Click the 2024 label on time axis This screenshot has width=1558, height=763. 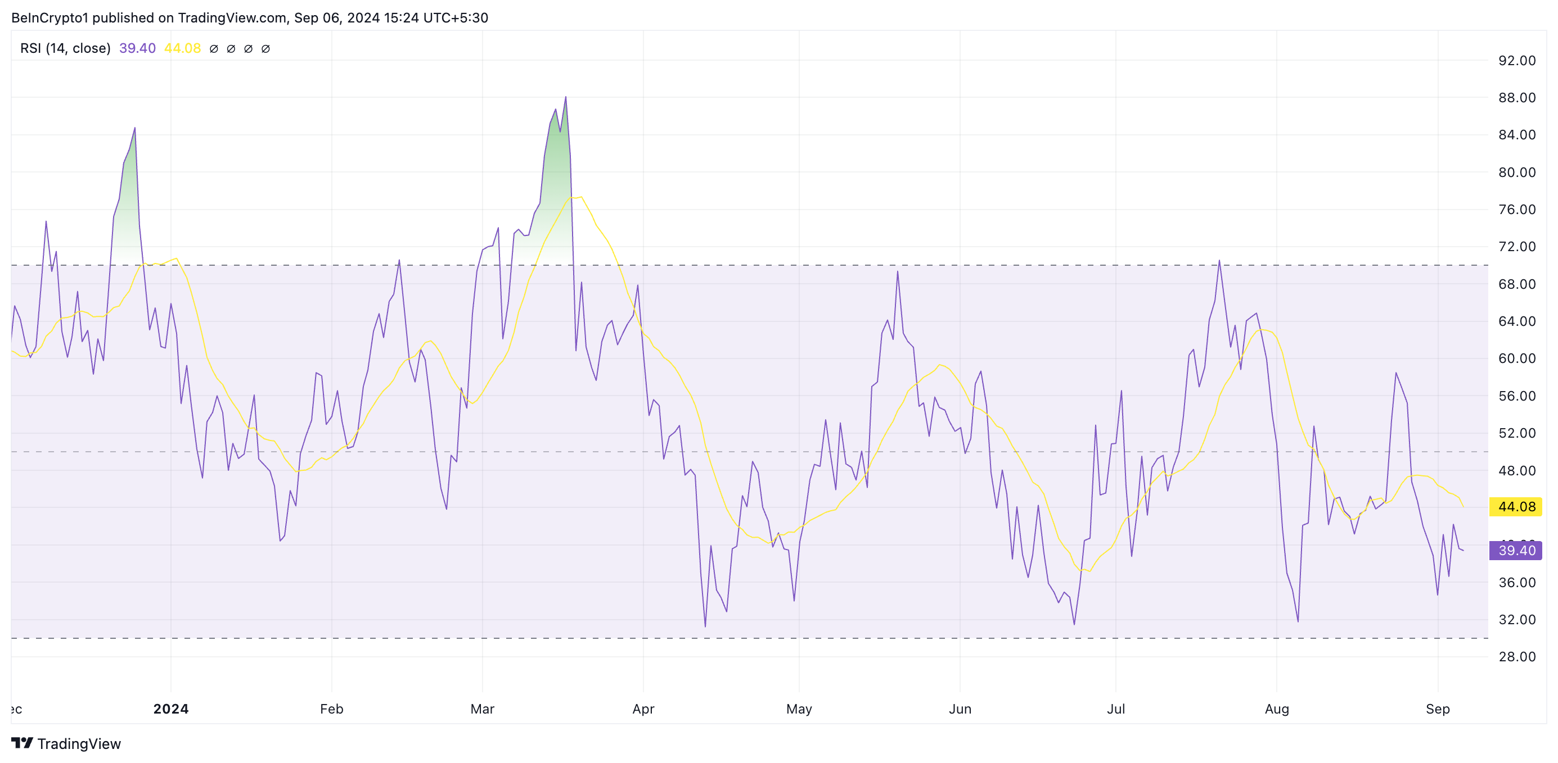[171, 708]
